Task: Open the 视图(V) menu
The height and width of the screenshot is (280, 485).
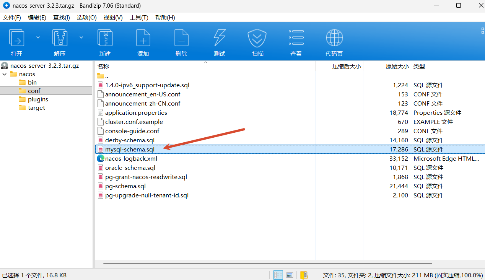Action: 113,18
